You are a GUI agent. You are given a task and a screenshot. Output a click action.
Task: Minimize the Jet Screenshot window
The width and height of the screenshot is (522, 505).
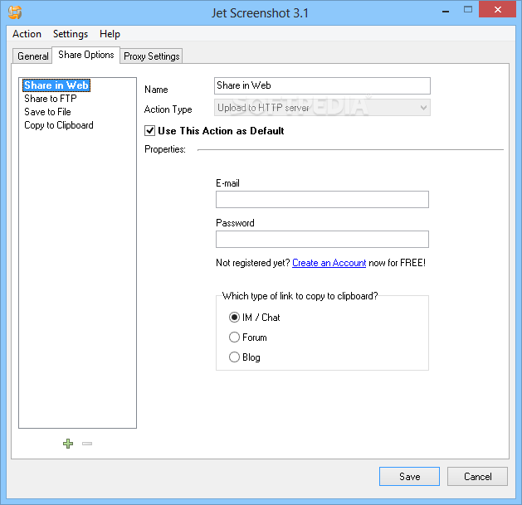[x=446, y=12]
